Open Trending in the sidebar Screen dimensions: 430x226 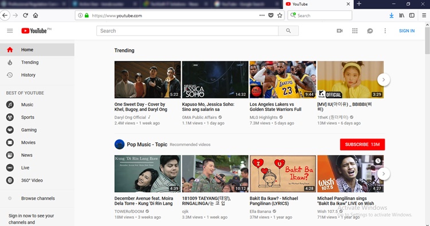37,62
